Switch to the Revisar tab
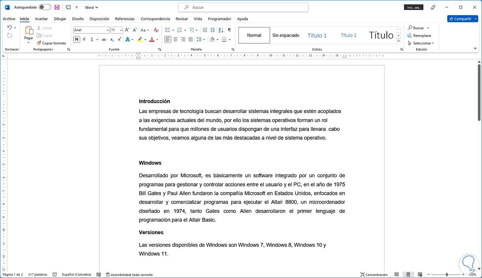The width and height of the screenshot is (482, 278). [x=182, y=19]
